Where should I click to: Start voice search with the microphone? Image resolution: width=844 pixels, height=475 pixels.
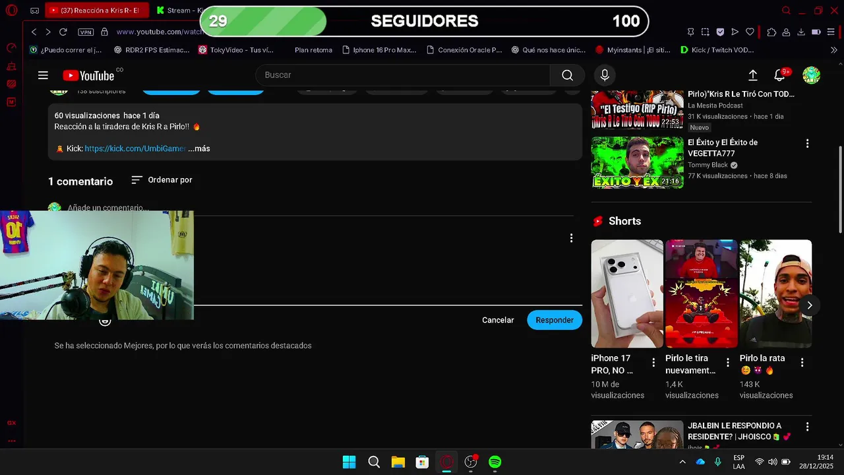click(605, 75)
